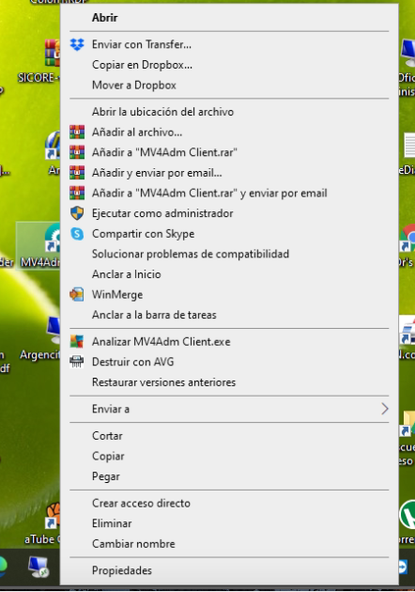Screen dimensions: 415x592
Task: Choose Abrir la ubicación del archivo
Action: coord(229,112)
